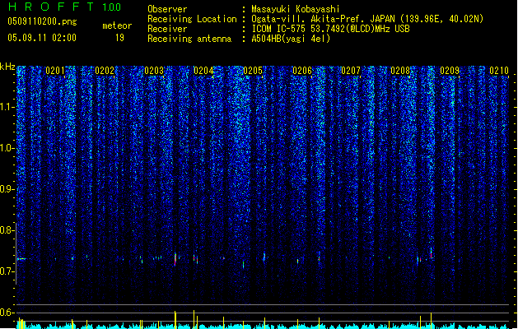This screenshot has height=329, width=518.
Task: Click the 1.1 kHz axis label
Action: click(x=7, y=107)
